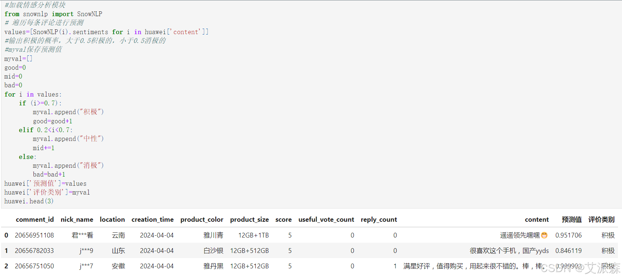Select comment id 20656951108 cell

coord(34,235)
